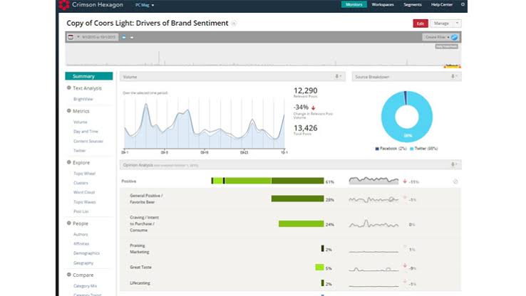The height and width of the screenshot is (296, 526).
Task: Open the Authors page
Action: 81,234
